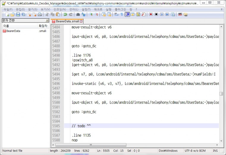This screenshot has width=226, height=155.
Task: Click 'UTF-8 w/o BOM' in status bar
Action: point(195,151)
